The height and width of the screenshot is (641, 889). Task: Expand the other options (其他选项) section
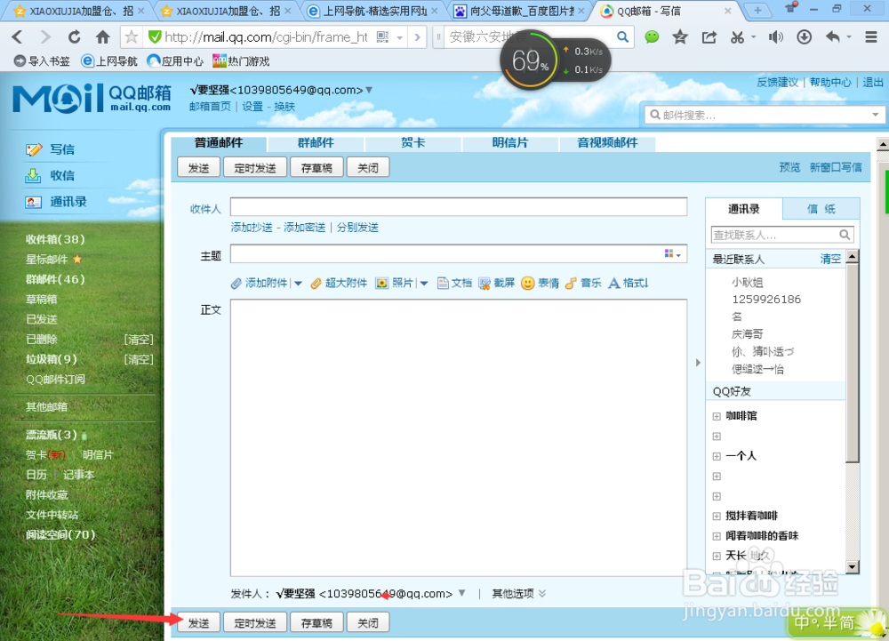pos(519,593)
